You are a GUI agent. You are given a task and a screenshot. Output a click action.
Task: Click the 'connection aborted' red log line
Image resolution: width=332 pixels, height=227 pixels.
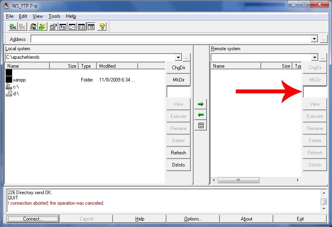(x=56, y=203)
